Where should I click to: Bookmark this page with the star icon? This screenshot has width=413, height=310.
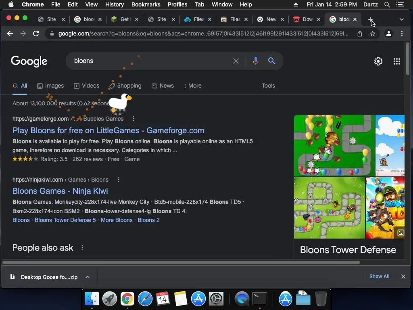(x=372, y=34)
